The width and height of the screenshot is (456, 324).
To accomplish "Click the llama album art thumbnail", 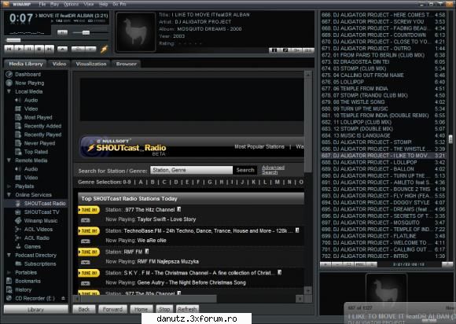I will coord(135,32).
